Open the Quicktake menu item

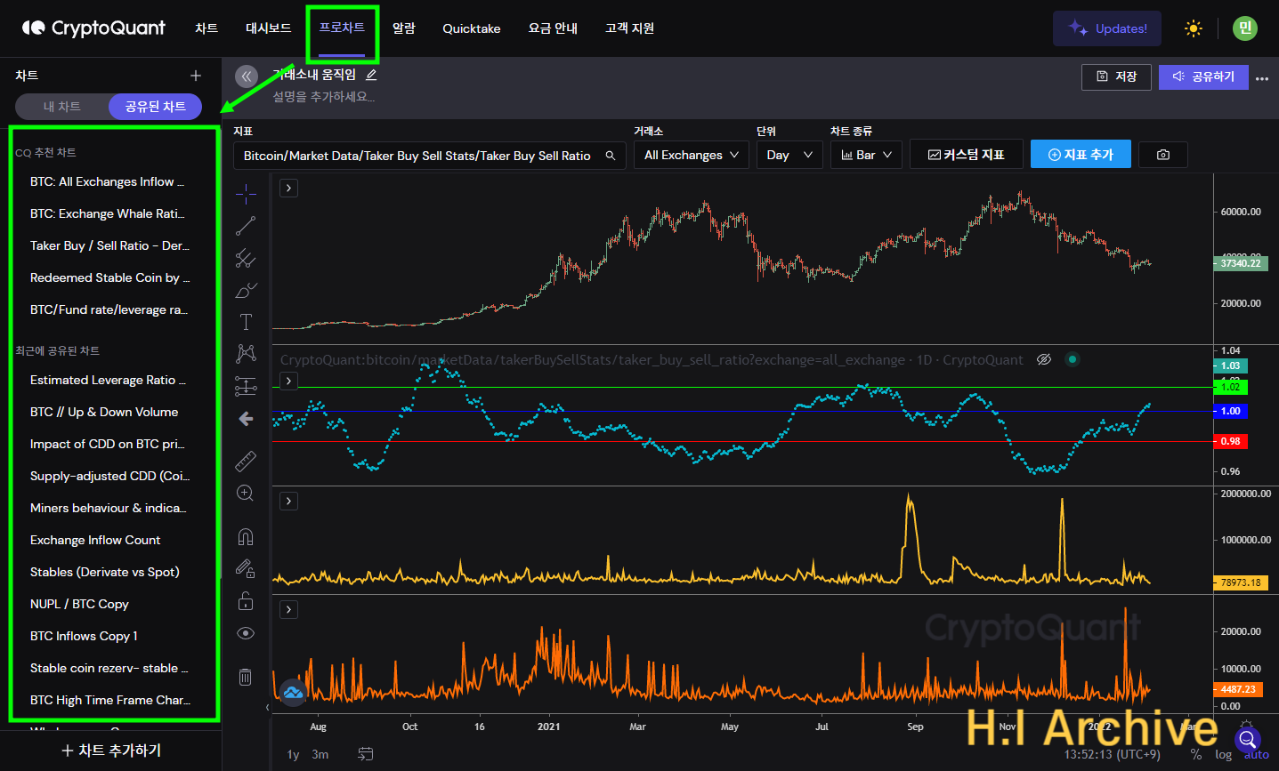[472, 28]
